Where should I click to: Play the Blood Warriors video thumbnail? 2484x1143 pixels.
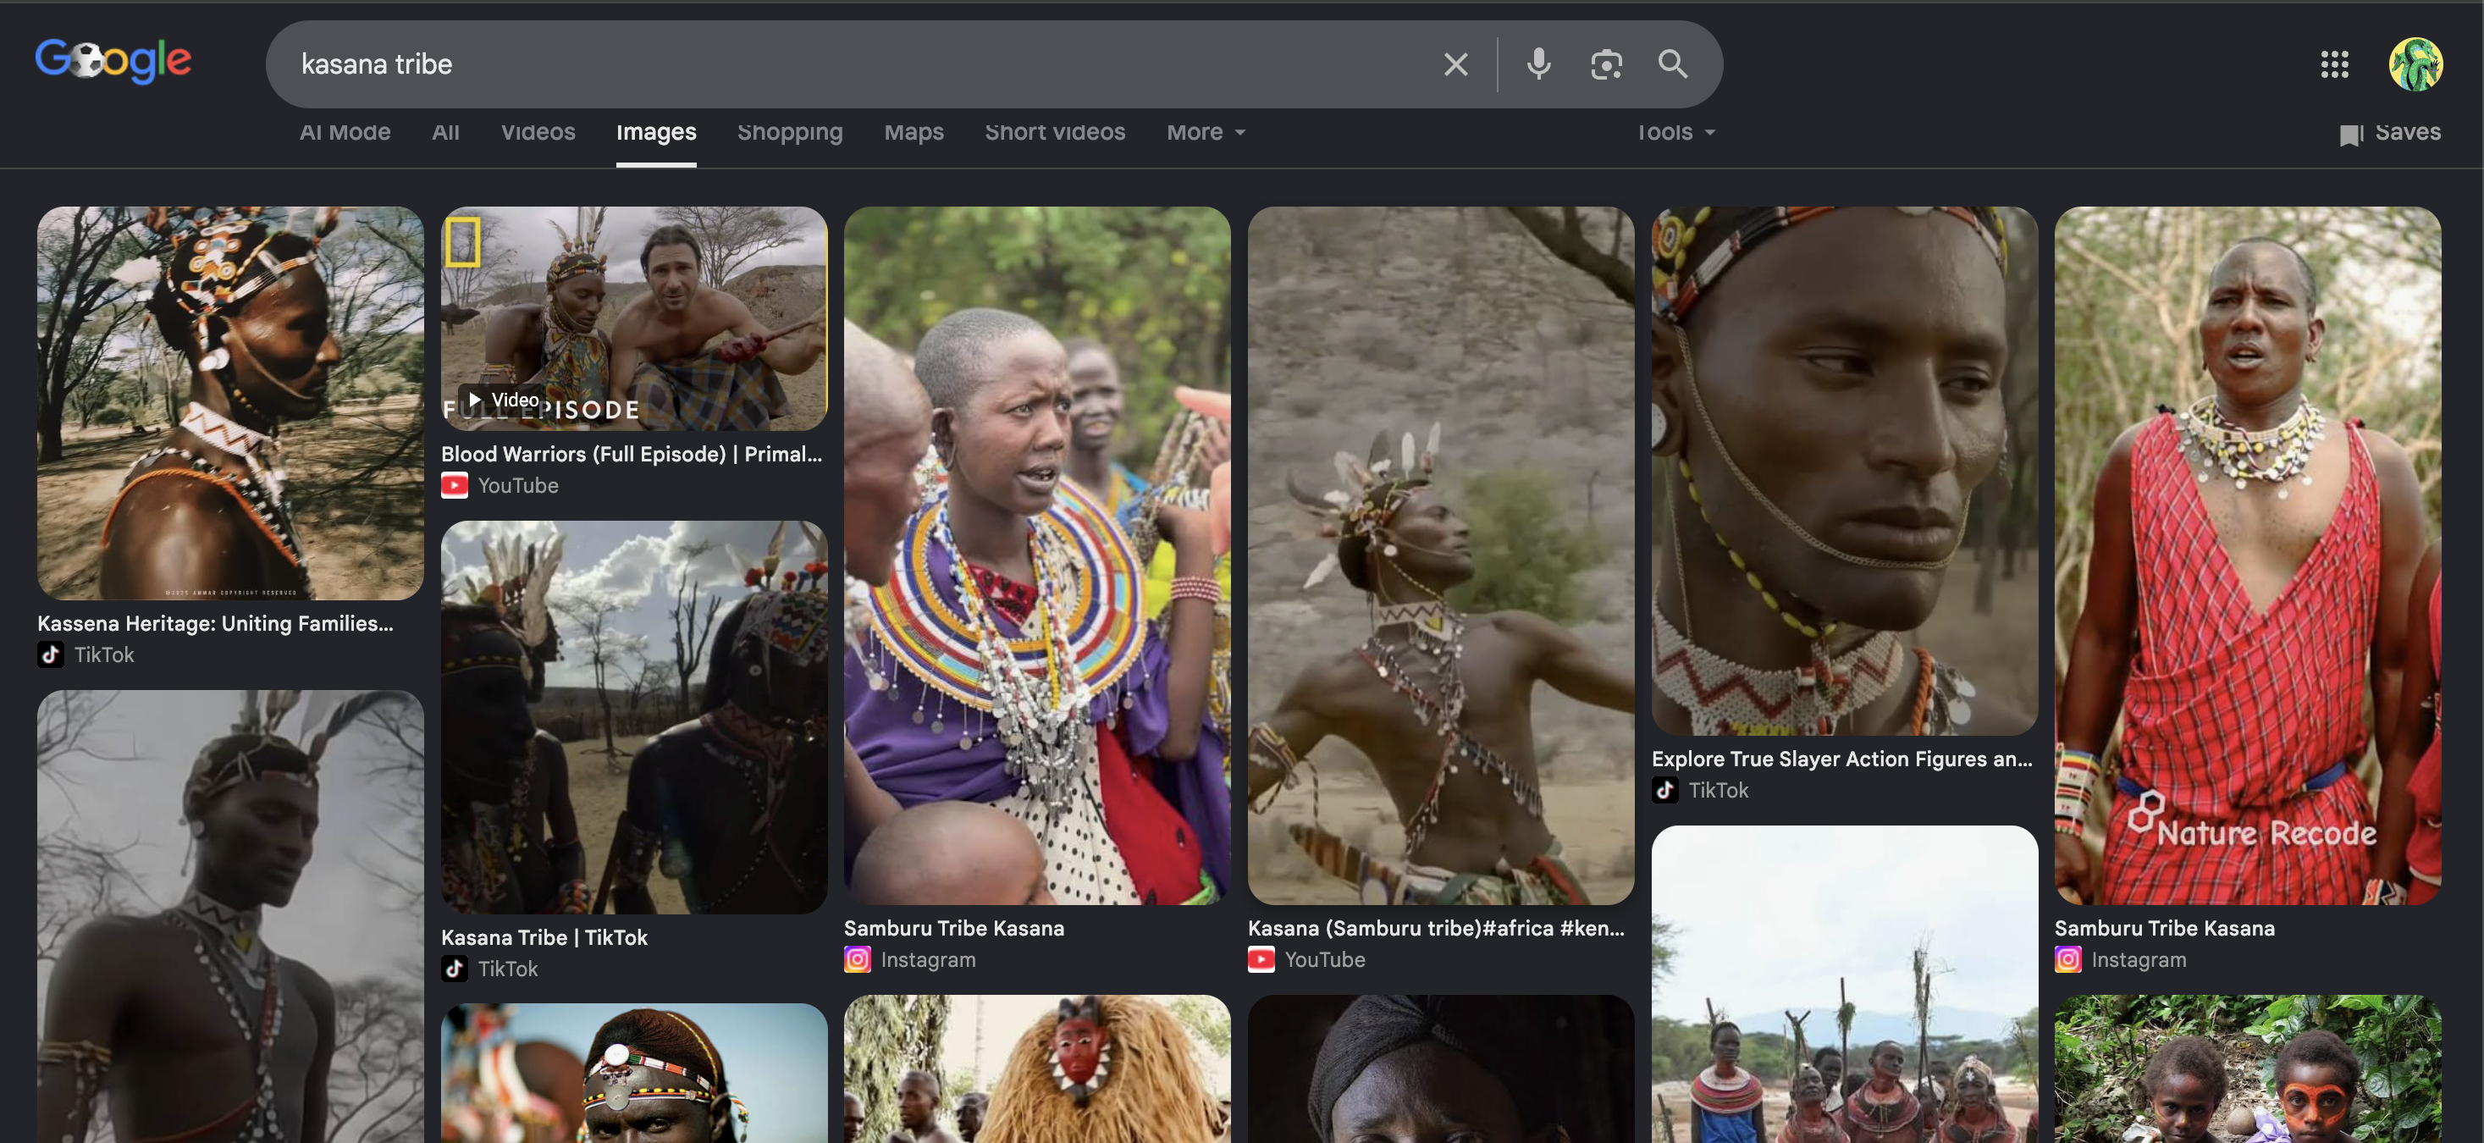click(x=633, y=318)
